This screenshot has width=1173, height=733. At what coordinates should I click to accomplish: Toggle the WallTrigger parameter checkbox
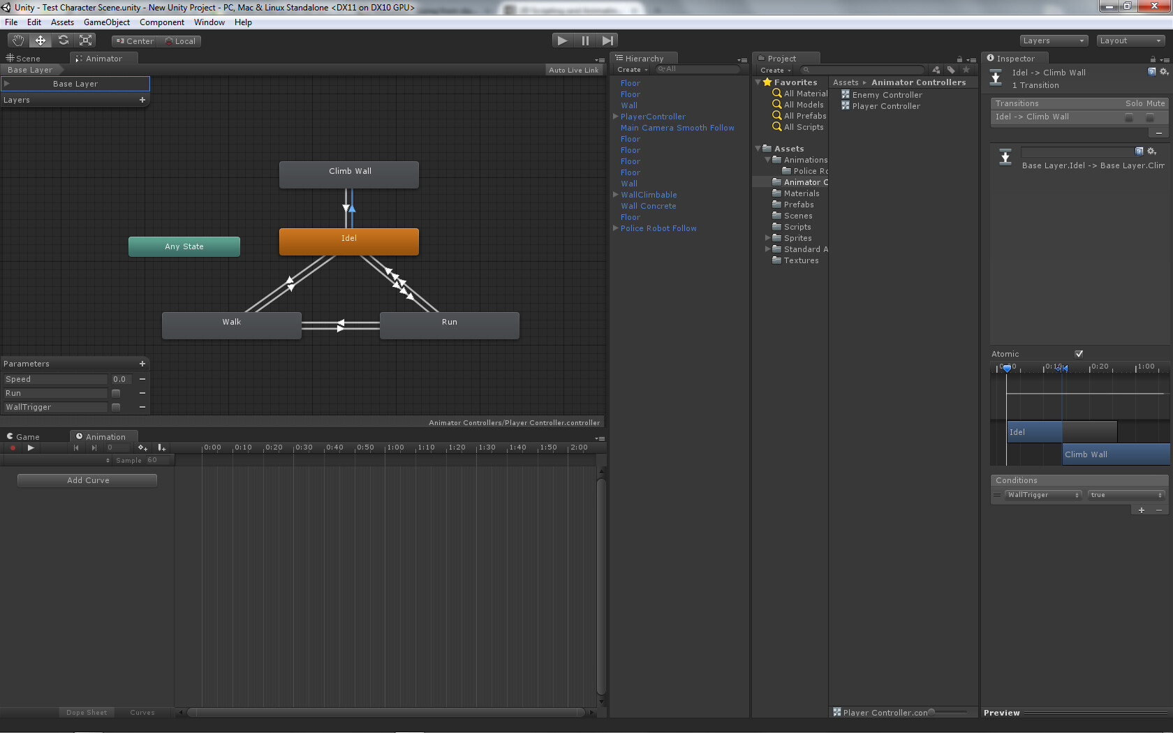115,407
